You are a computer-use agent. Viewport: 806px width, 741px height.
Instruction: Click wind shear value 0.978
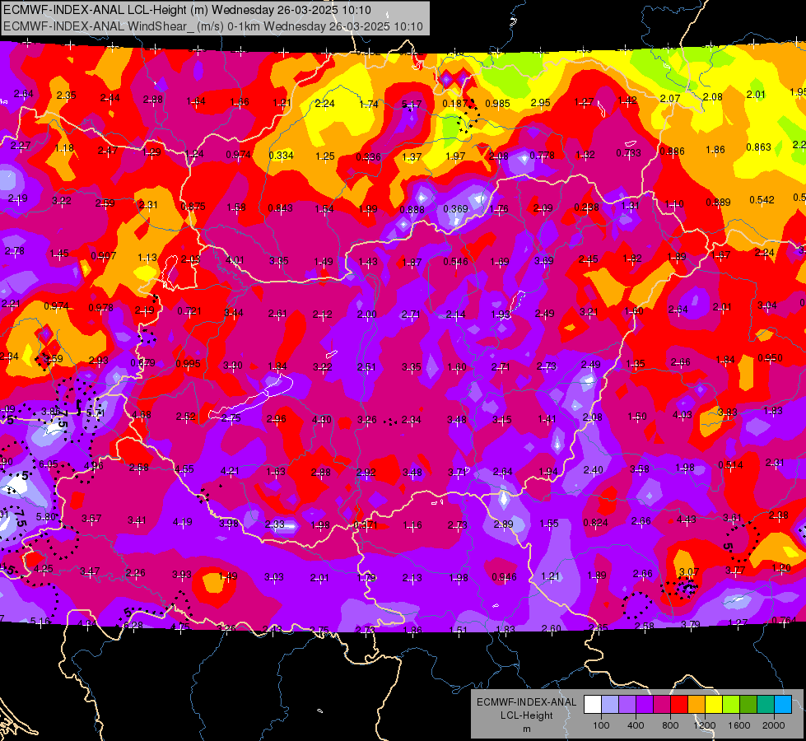(x=100, y=307)
